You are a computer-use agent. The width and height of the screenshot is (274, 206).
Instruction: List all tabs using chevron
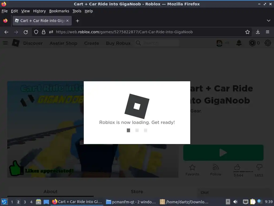click(x=269, y=21)
